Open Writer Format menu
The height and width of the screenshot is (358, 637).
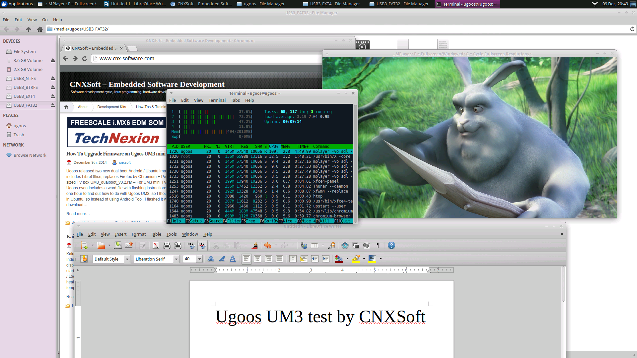[139, 234]
